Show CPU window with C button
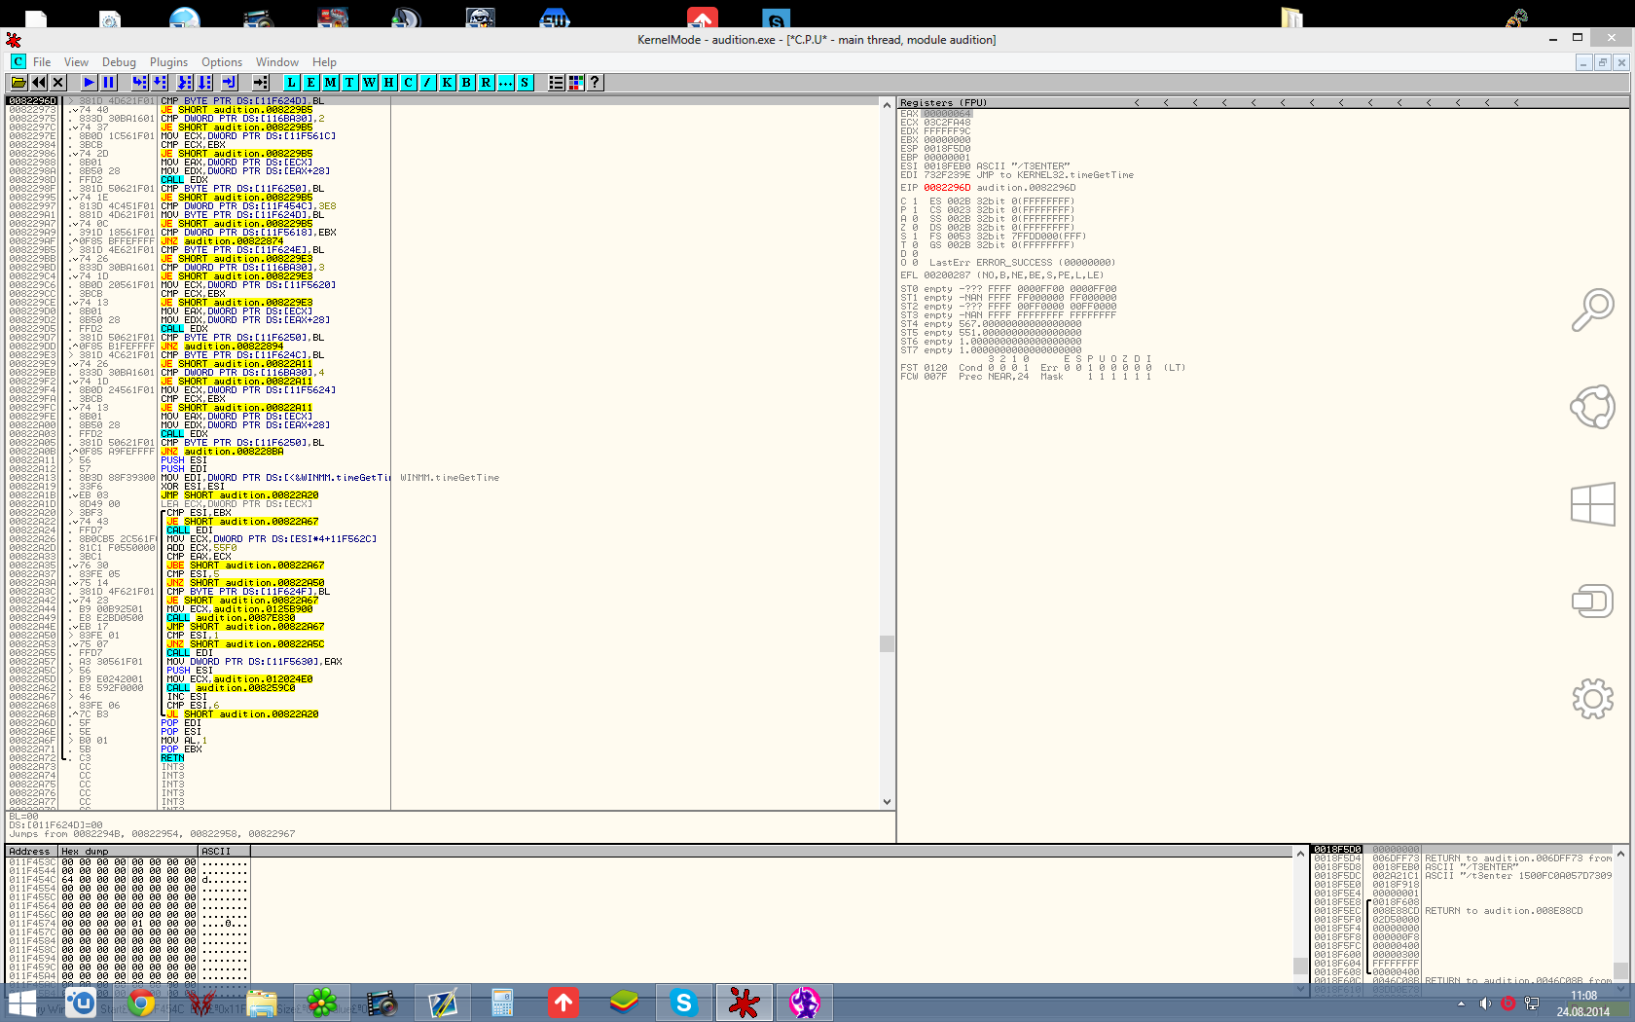 (x=408, y=83)
